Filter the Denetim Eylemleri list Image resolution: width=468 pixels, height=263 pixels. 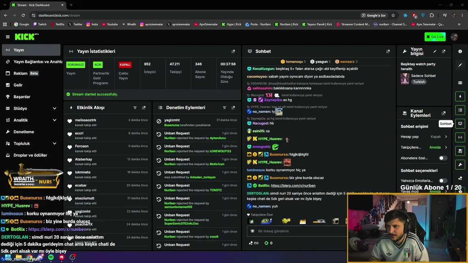224,108
